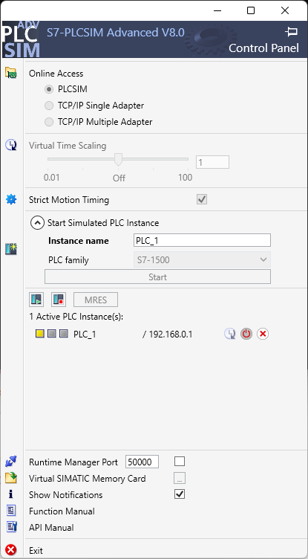Open the Function Manual
308x559 pixels.
pyautogui.click(x=62, y=511)
